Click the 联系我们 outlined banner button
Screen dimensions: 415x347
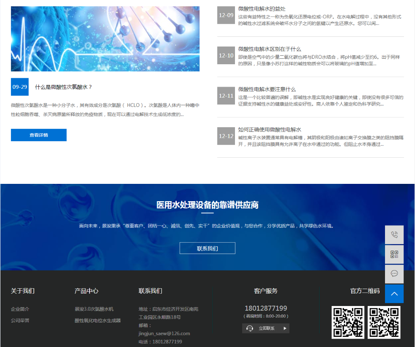[207, 248]
